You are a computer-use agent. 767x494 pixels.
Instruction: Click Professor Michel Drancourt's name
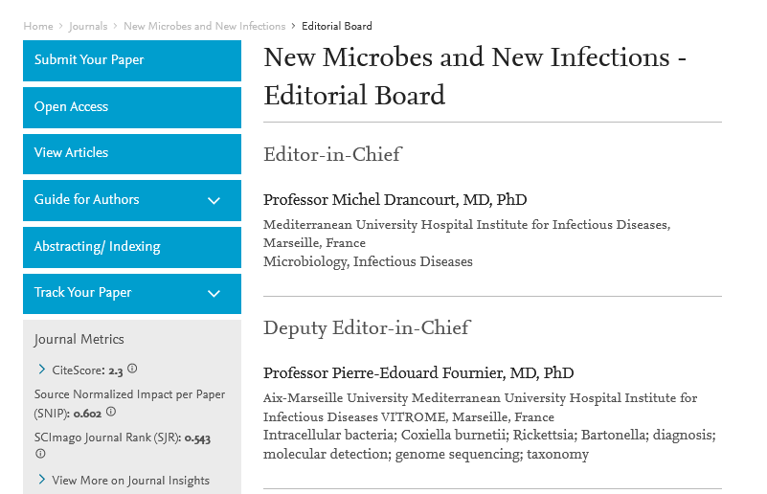395,200
